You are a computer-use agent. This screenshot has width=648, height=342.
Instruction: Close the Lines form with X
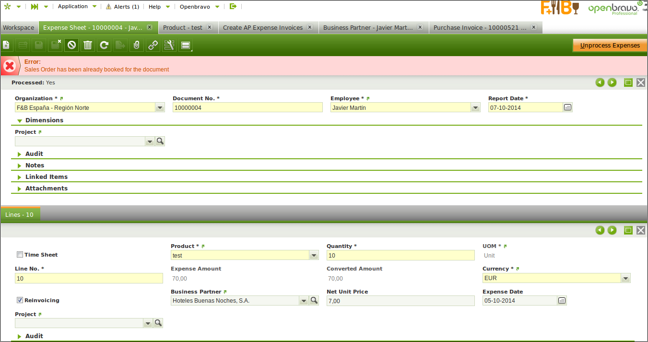pyautogui.click(x=641, y=230)
